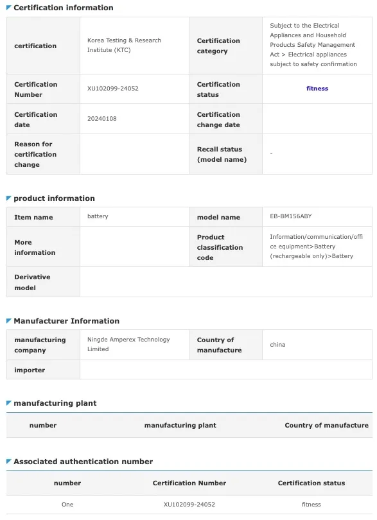Click Ningde Amperex Technology Limited company name

pyautogui.click(x=128, y=344)
